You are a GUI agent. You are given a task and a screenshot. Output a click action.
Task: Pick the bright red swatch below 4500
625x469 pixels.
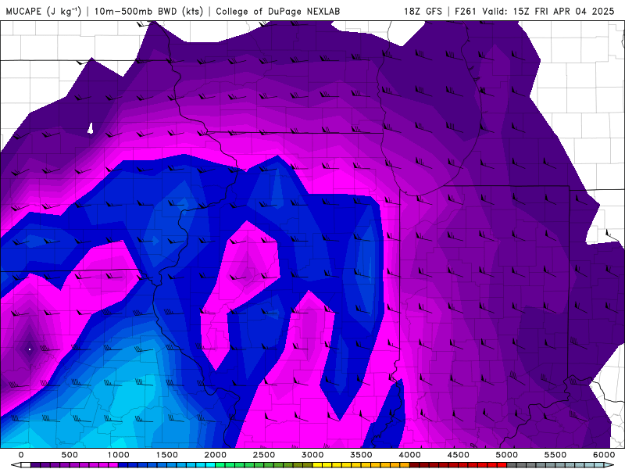pos(463,465)
